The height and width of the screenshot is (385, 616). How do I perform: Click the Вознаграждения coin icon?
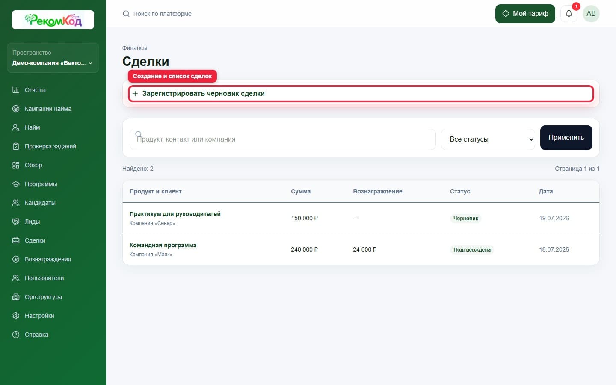point(16,259)
